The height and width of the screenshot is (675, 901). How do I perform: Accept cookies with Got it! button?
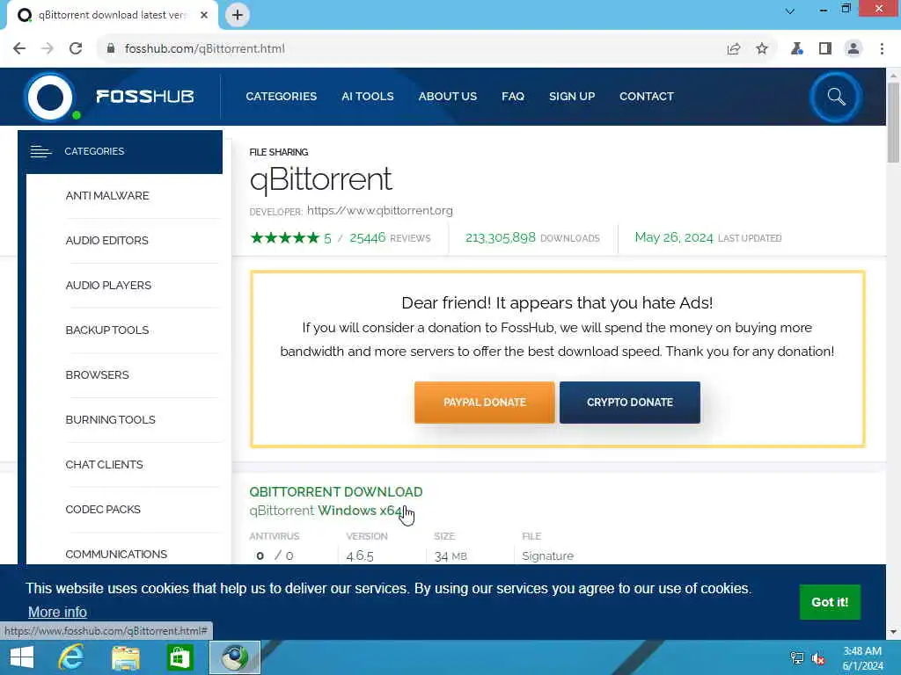tap(830, 602)
